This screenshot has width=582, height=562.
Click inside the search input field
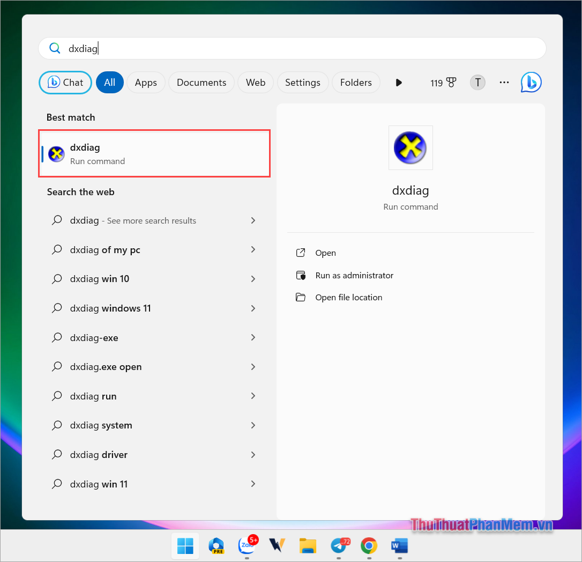(x=214, y=48)
